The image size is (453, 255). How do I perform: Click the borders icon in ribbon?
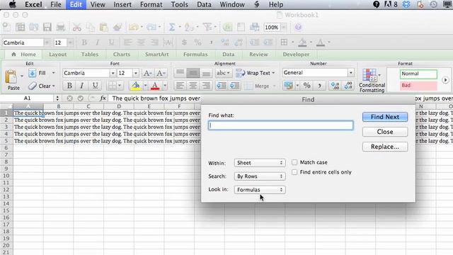(112, 86)
